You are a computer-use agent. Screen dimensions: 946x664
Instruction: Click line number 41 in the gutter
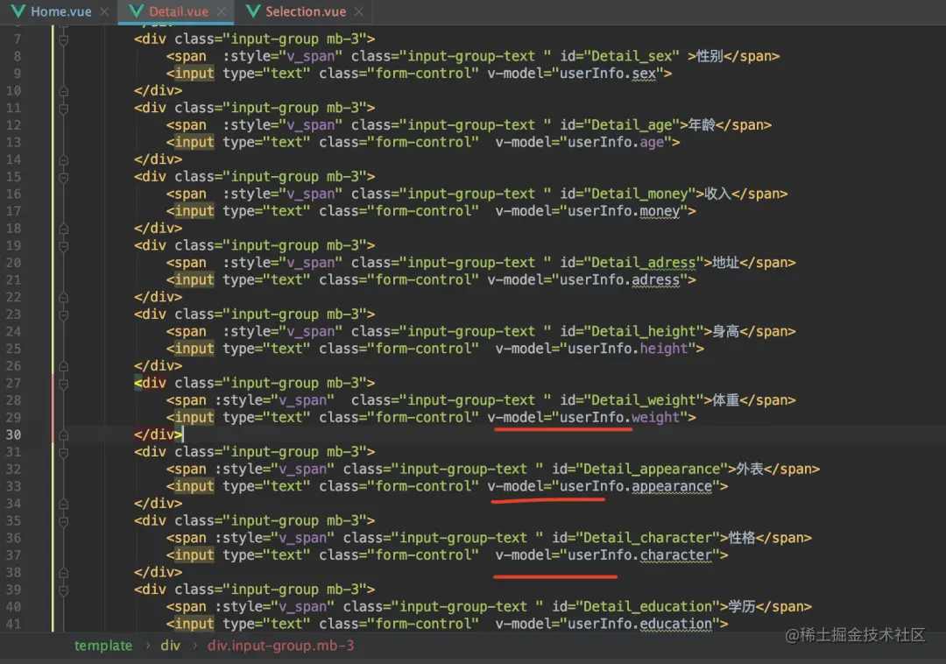tap(13, 624)
